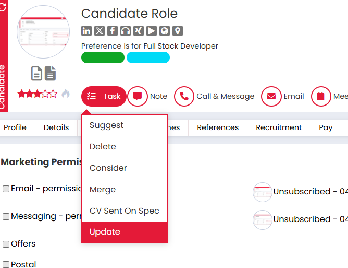Open the Facebook profile icon

pos(113,31)
